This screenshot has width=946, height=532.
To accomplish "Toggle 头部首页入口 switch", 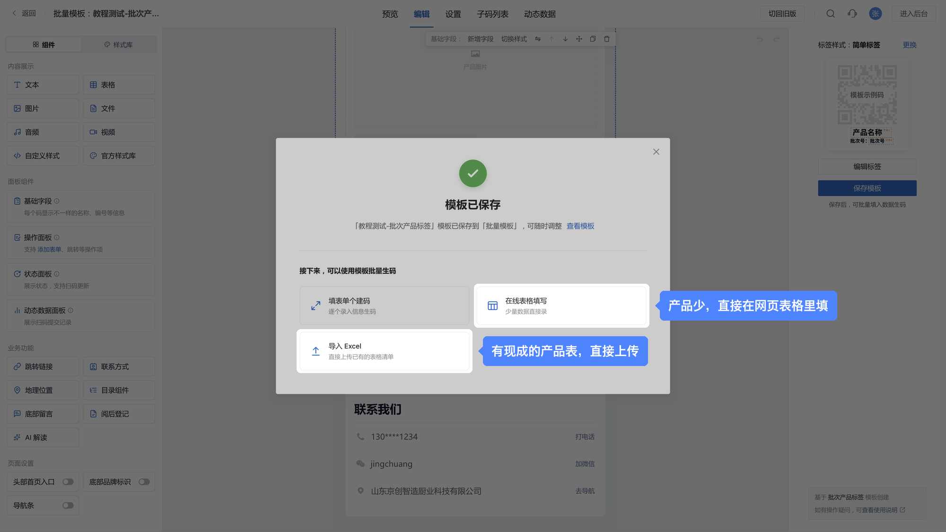I will click(x=68, y=482).
